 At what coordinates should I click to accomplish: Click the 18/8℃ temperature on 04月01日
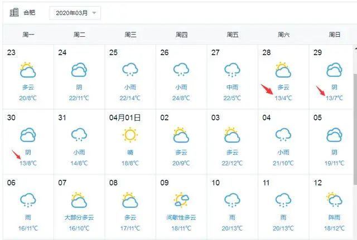pos(130,163)
